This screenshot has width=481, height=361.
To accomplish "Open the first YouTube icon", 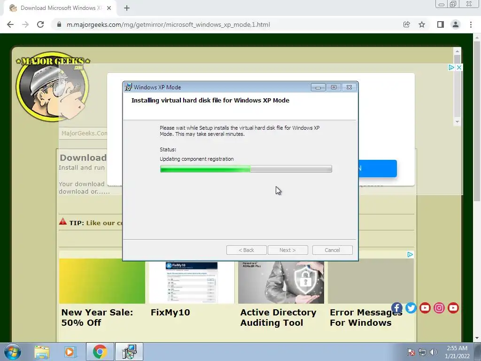I will pos(425,308).
